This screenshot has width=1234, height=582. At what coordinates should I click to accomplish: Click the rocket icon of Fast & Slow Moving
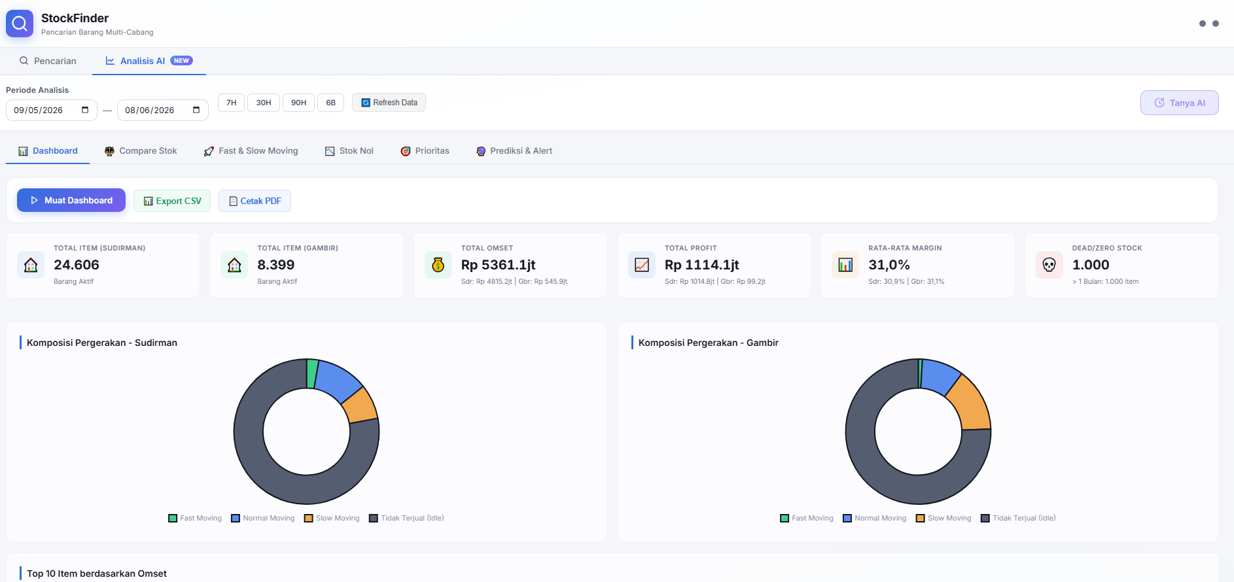pyautogui.click(x=209, y=151)
